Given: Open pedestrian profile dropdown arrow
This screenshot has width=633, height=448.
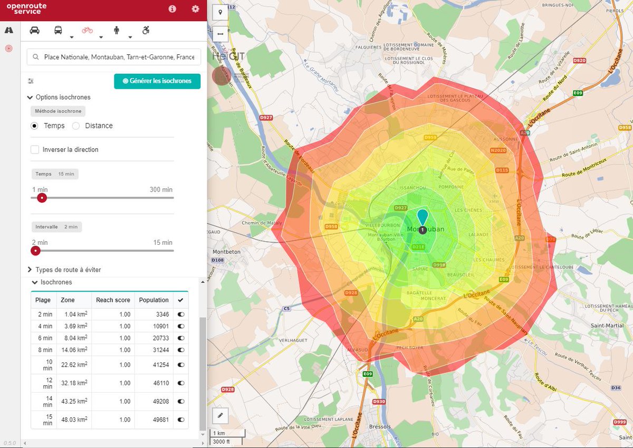Looking at the screenshot, I should point(130,37).
